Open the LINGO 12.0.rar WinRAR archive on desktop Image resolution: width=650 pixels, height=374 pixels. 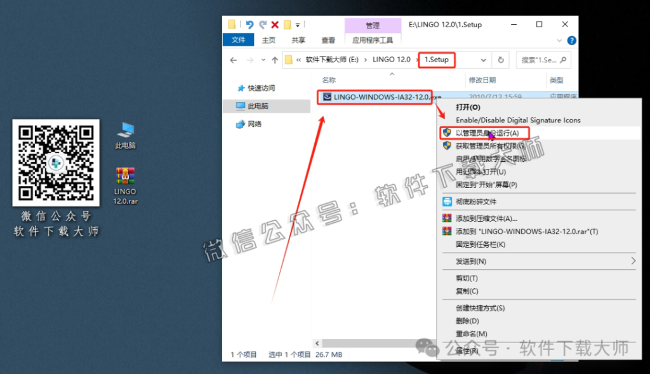124,175
